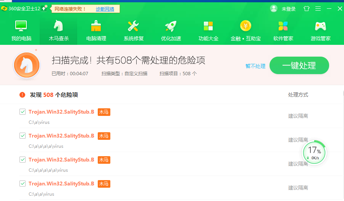Uncheck trojan at C:\a\a\virus
The width and height of the screenshot is (344, 201).
[23, 184]
